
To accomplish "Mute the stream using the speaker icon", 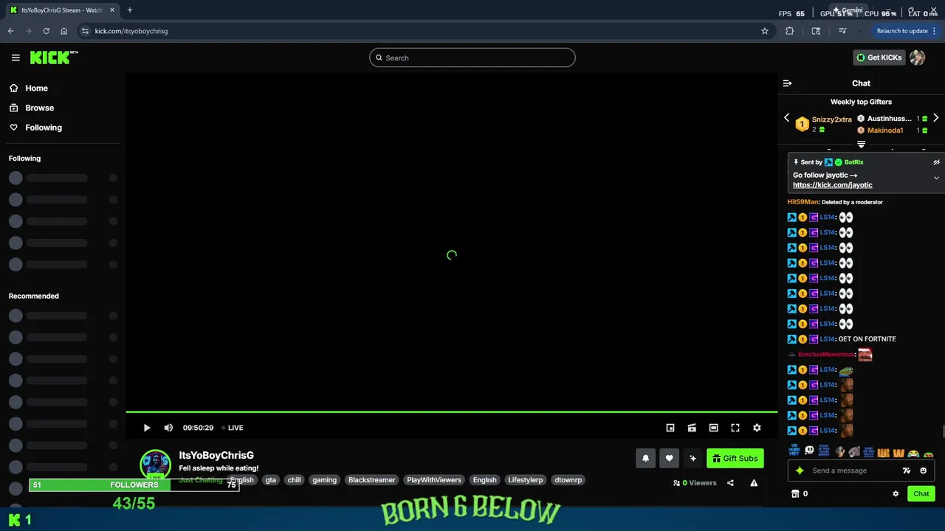I will click(168, 428).
